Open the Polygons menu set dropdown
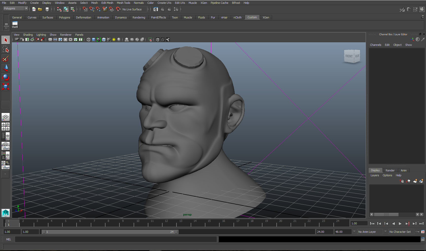This screenshot has width=426, height=251. [15, 9]
